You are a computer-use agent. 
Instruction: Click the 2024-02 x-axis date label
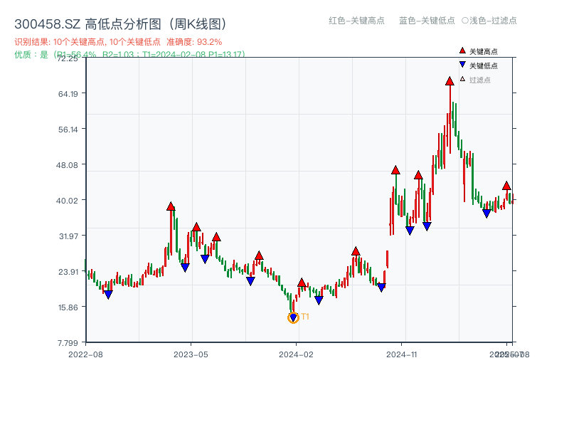tap(296, 354)
